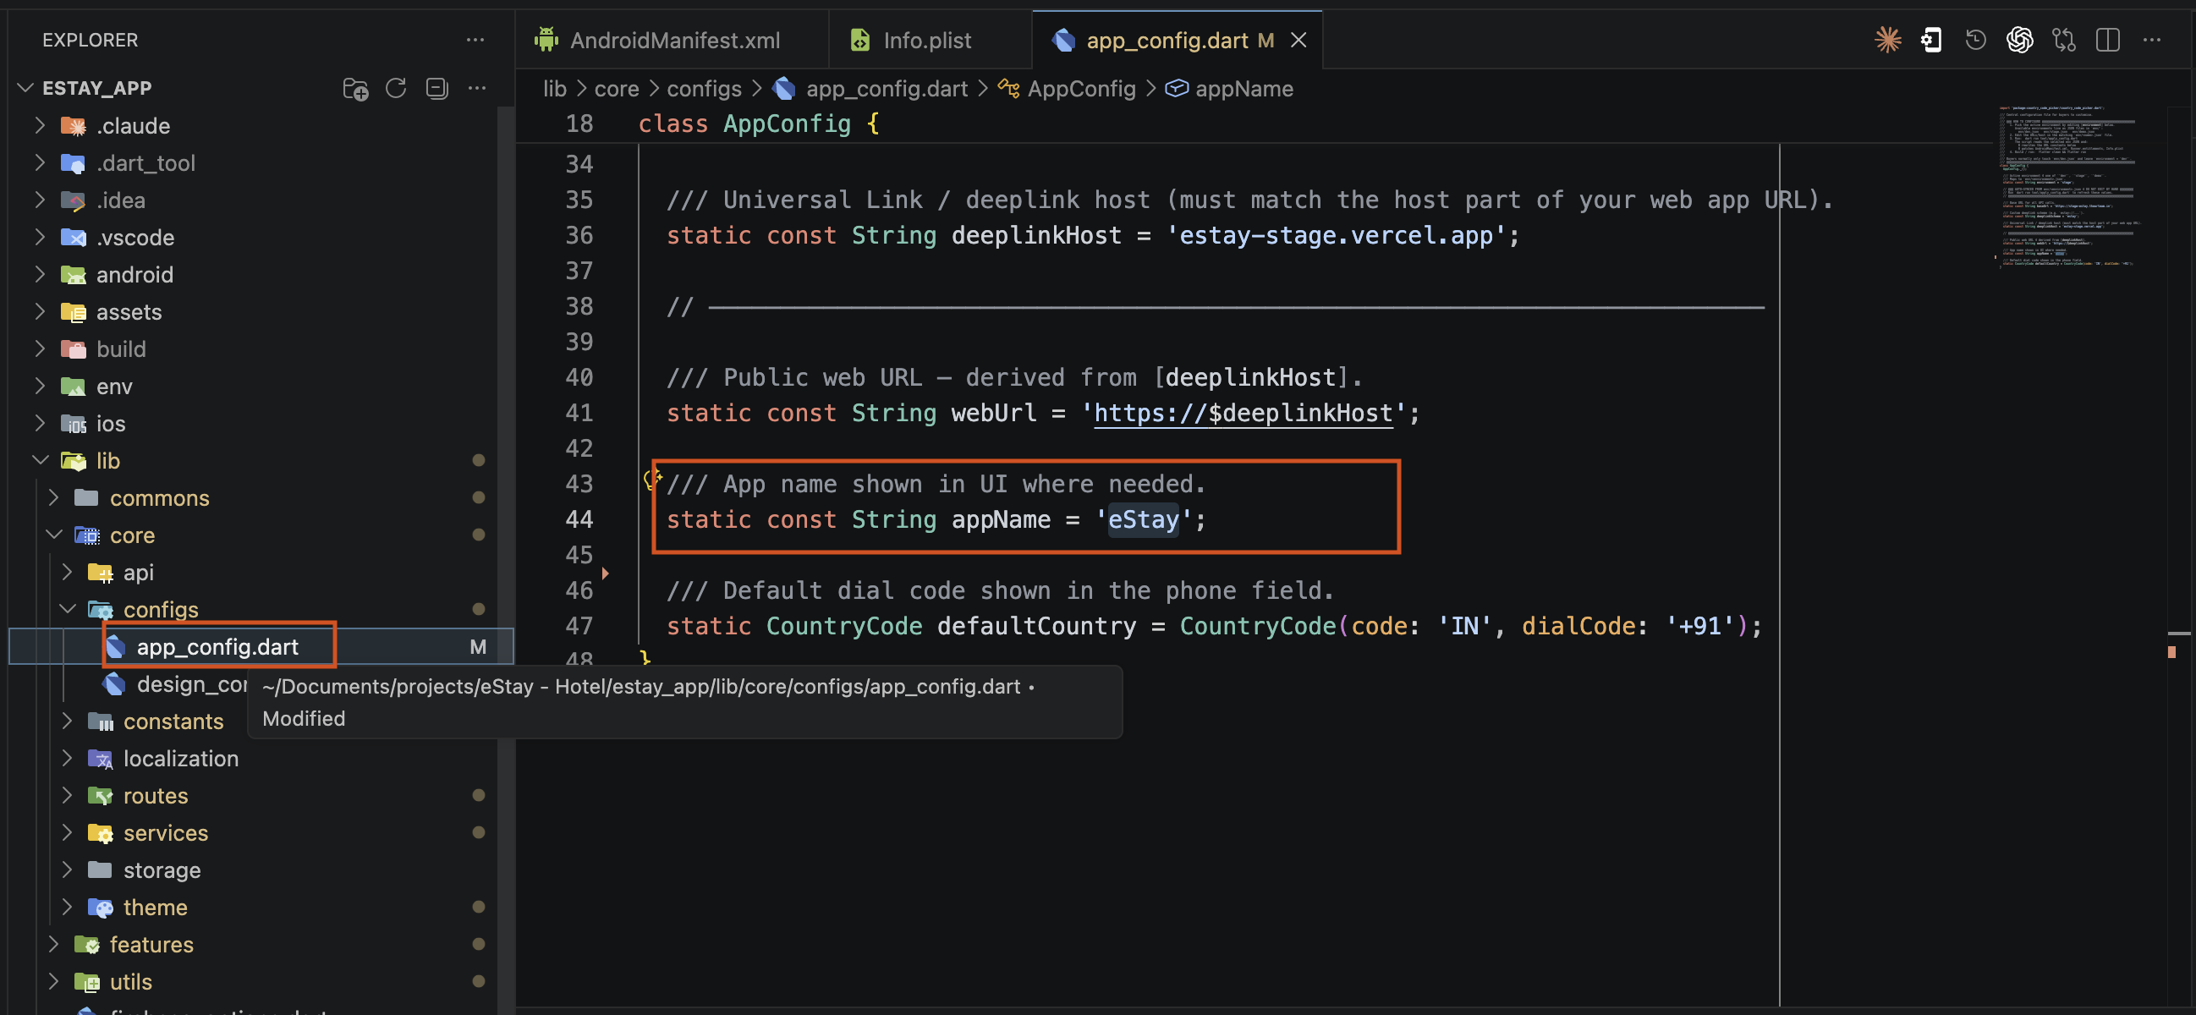Screen dimensions: 2196x1015
Task: Expand the .dart_tool folder
Action: 39,162
